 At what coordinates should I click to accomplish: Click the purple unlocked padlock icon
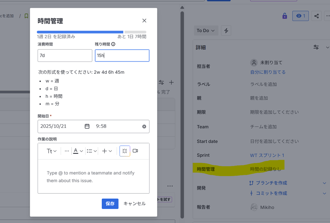(x=285, y=16)
